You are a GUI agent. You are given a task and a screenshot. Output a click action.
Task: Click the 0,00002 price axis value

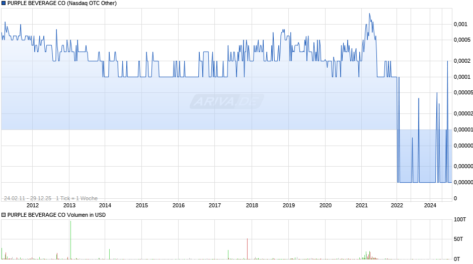click(x=463, y=113)
